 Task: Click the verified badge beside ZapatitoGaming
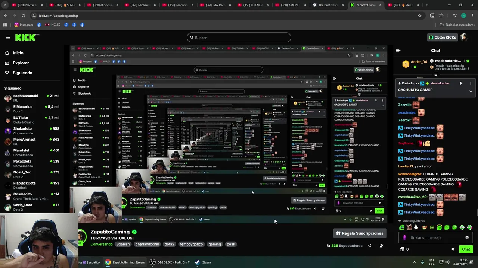[134, 232]
